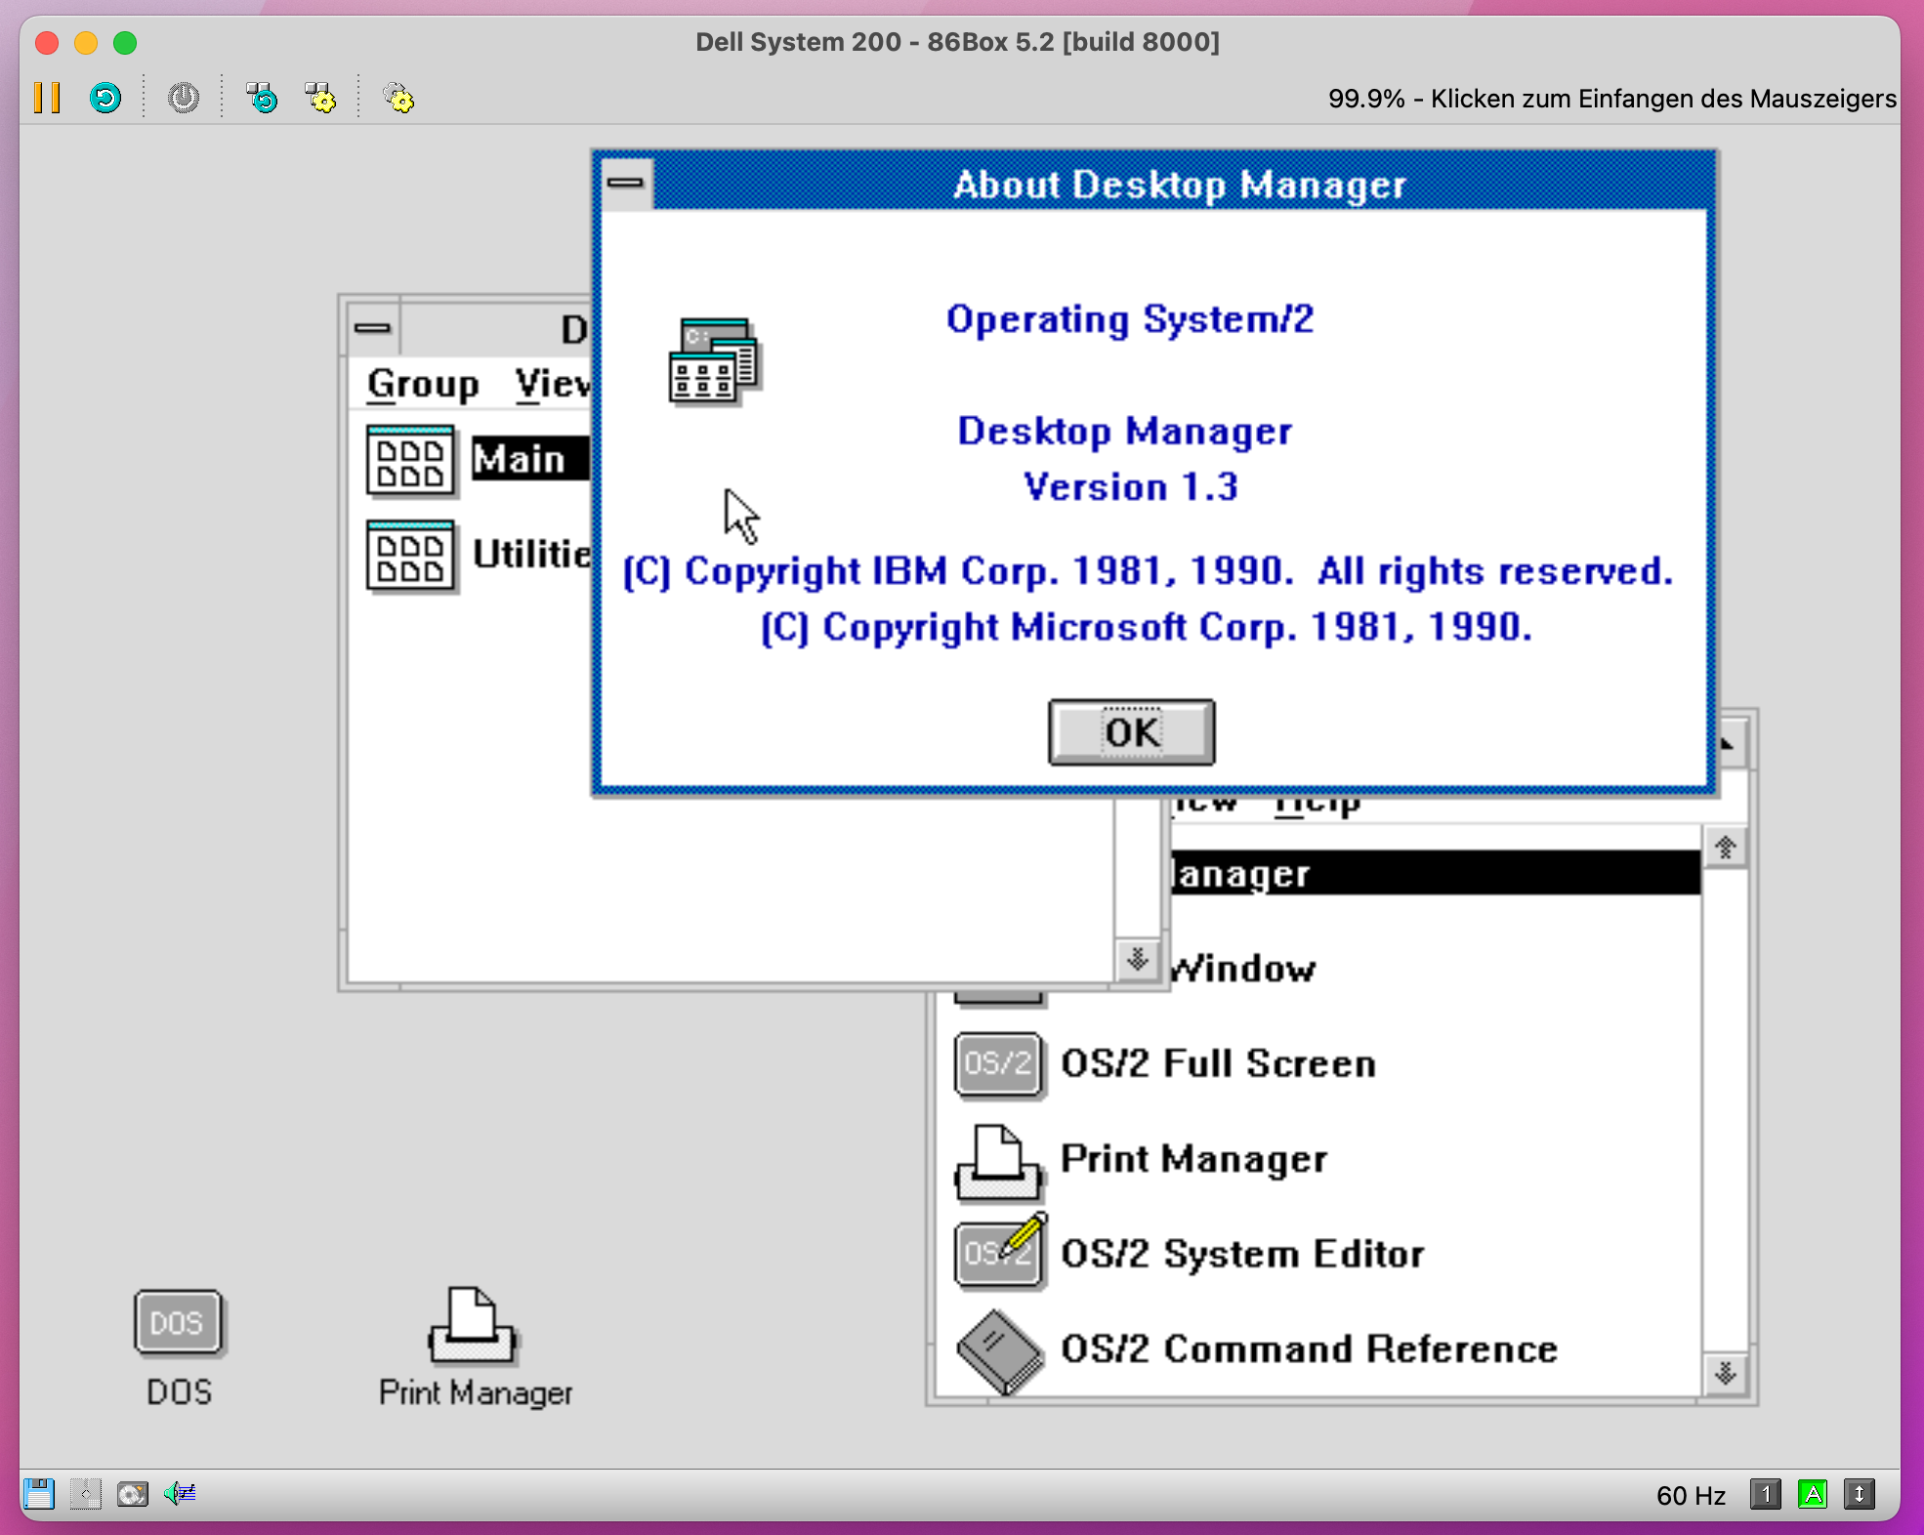Viewport: 1924px width, 1535px height.
Task: Open the Group menu
Action: tap(422, 384)
